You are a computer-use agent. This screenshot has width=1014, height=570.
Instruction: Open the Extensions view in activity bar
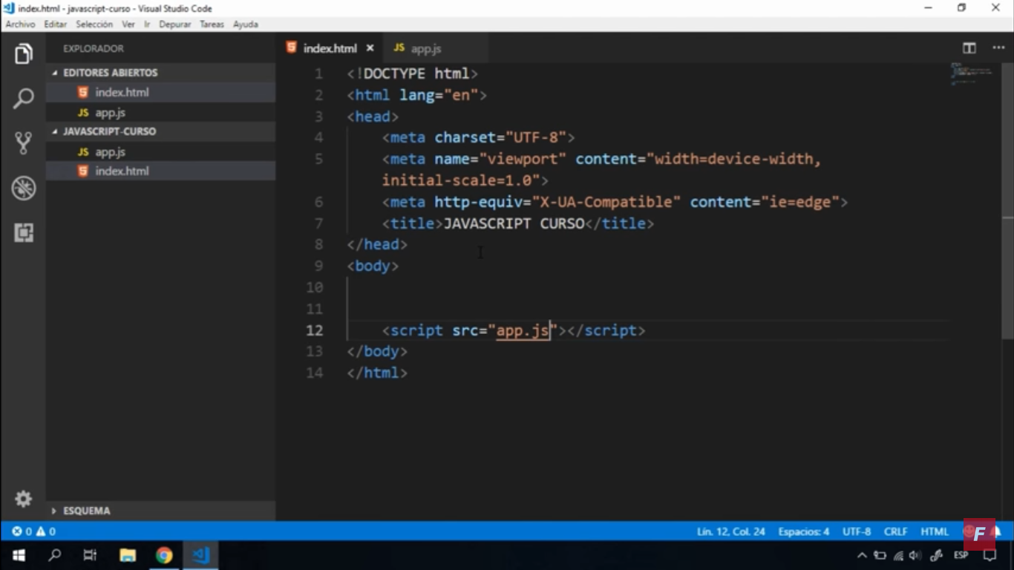(23, 232)
